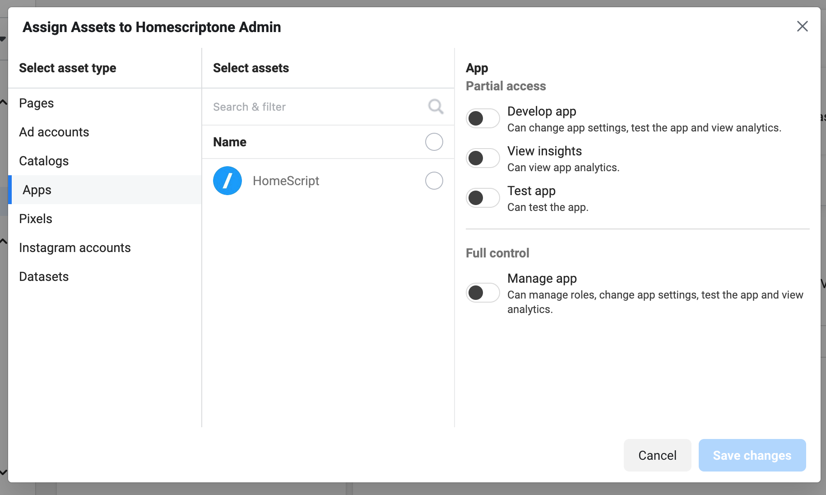Click the Develop app label text
The image size is (826, 495).
[x=542, y=112]
